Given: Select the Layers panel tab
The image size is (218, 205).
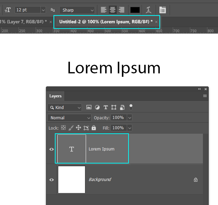Looking at the screenshot, I should pyautogui.click(x=55, y=96).
